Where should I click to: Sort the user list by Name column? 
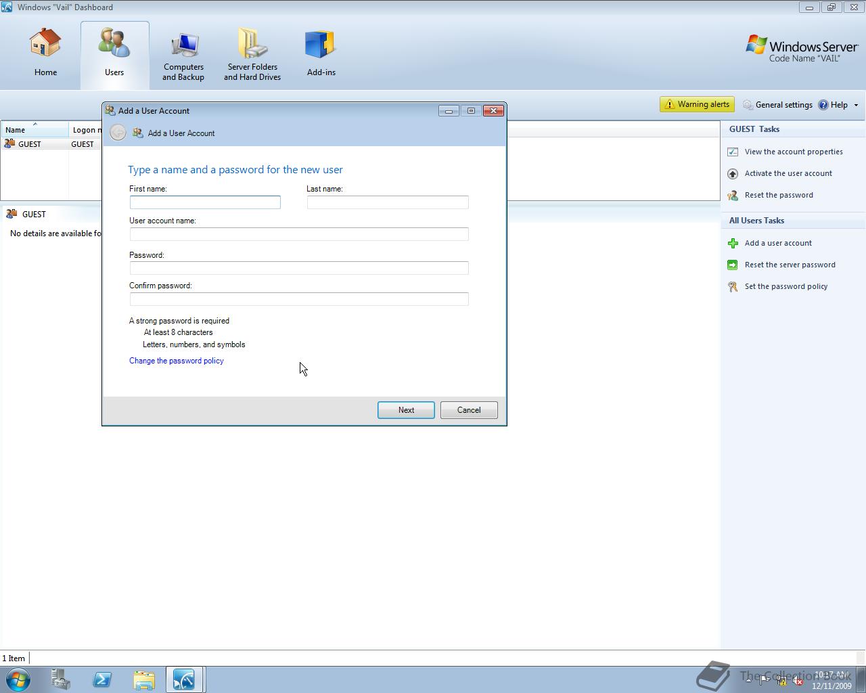point(35,129)
